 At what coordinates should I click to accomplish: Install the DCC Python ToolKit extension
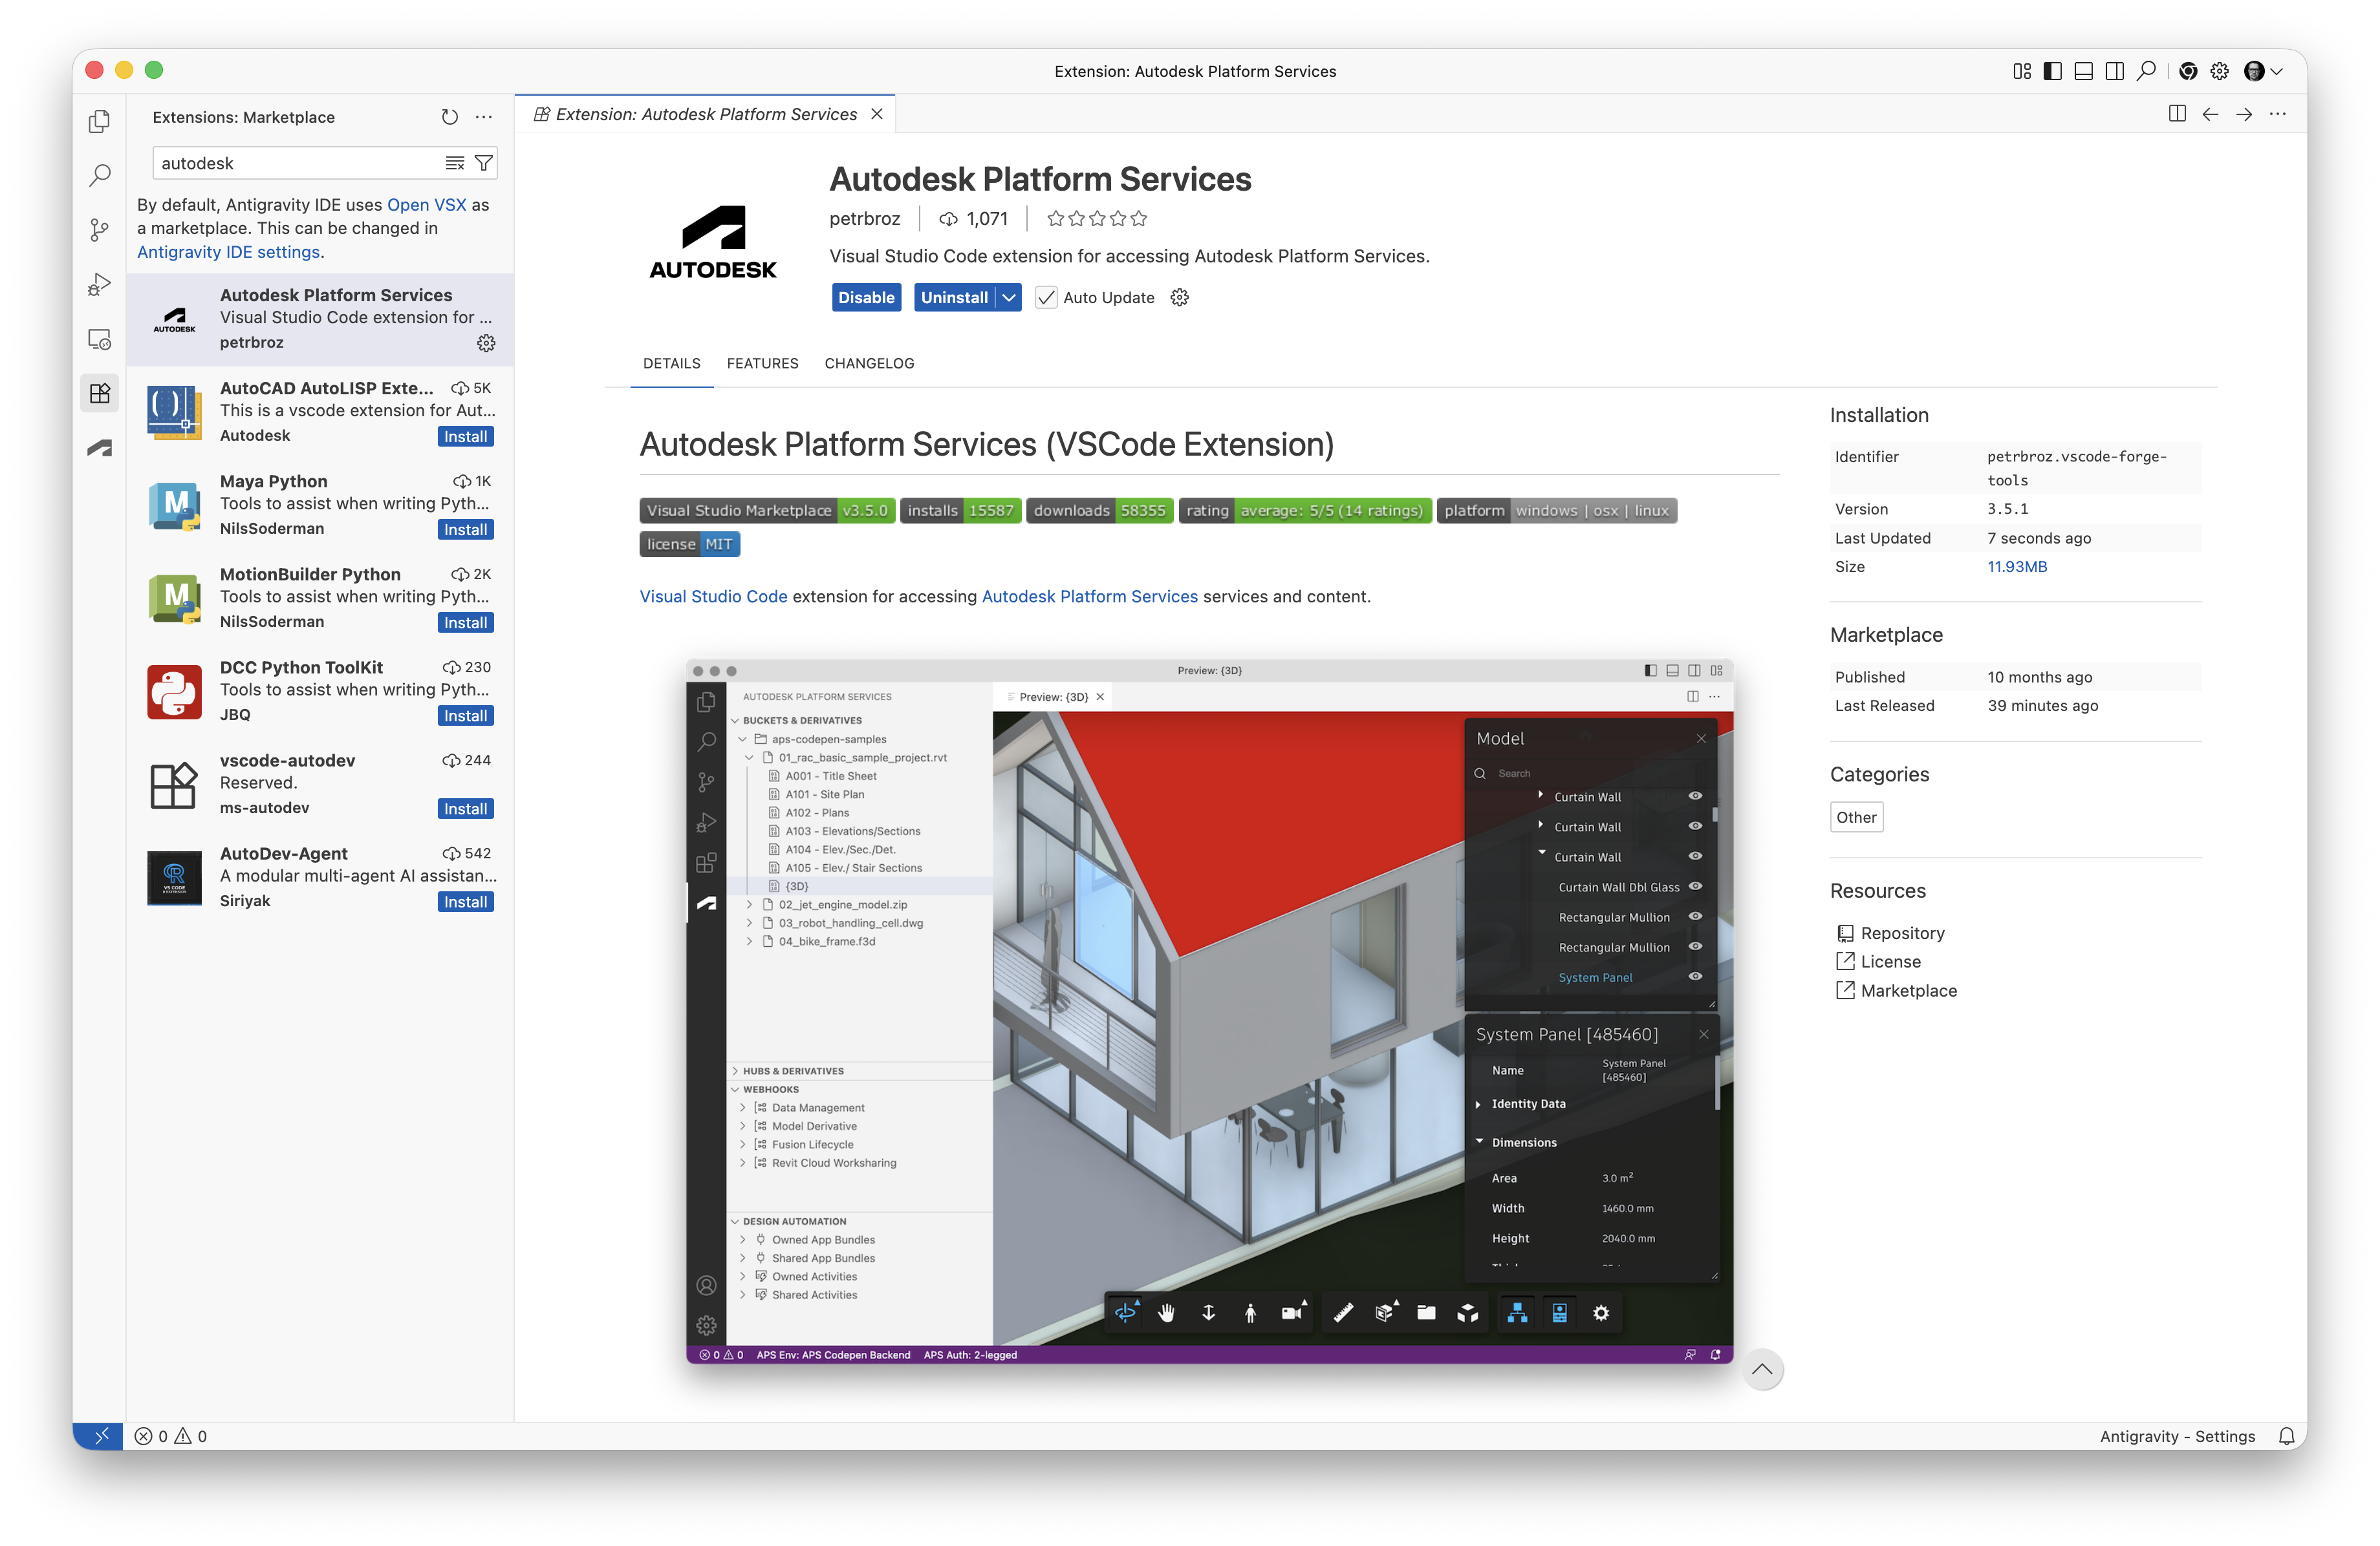(x=466, y=715)
